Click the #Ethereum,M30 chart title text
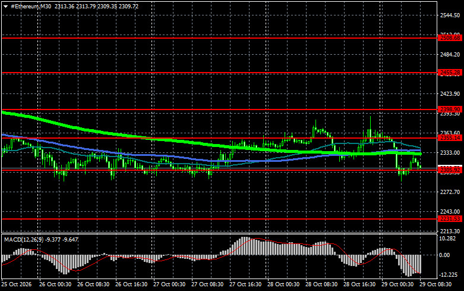The image size is (464, 291). click(x=31, y=6)
